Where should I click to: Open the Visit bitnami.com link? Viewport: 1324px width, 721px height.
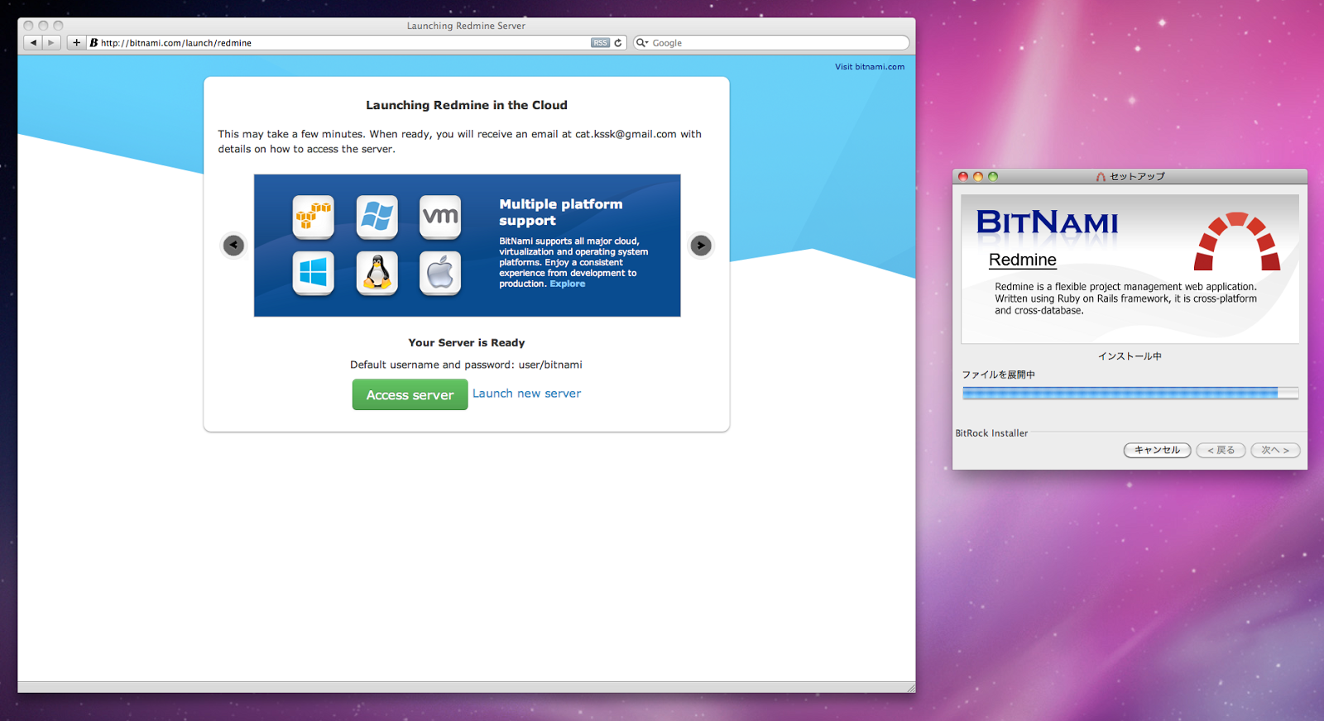(869, 67)
